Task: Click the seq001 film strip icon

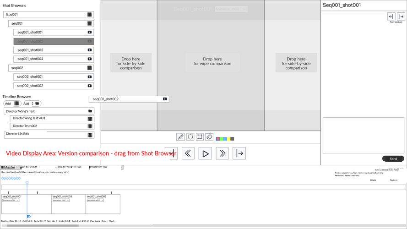Action: [90, 23]
